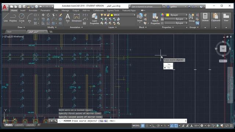Screen dimensions: 235x132
Task: Click the Group icon
Action: click(192, 18)
